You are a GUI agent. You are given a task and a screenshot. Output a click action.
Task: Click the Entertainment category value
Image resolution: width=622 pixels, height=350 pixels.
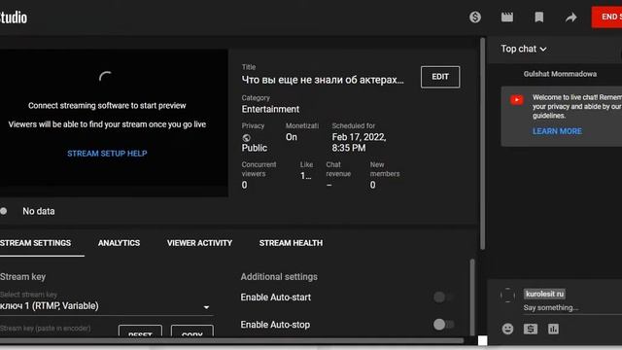(270, 109)
